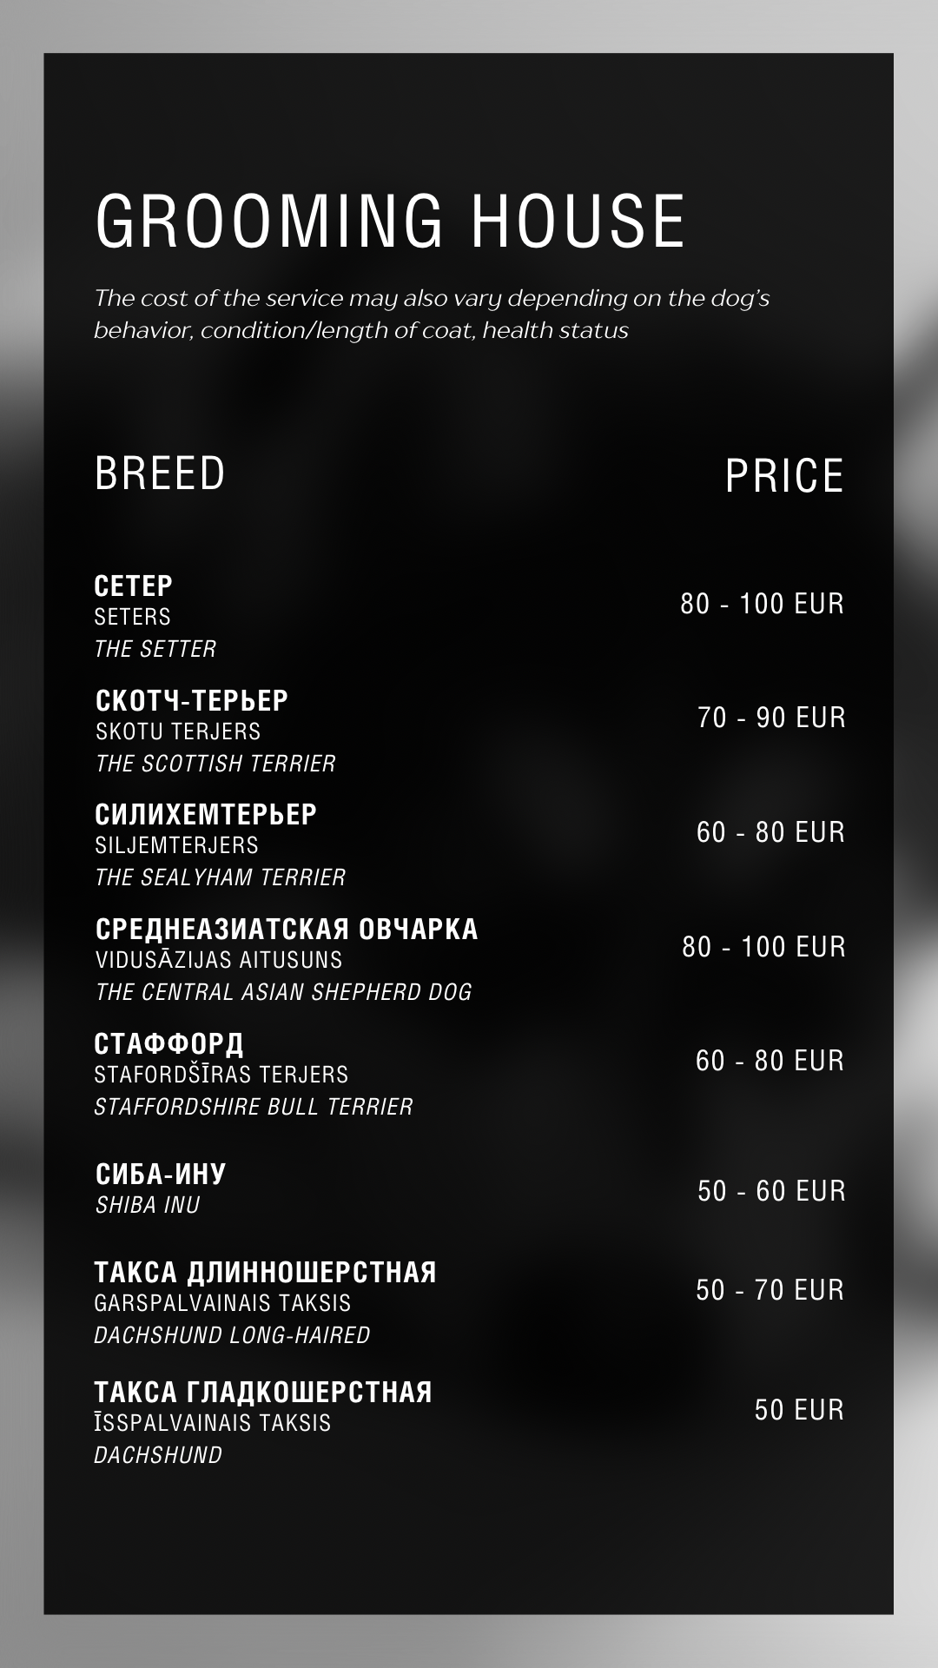Screen dimensions: 938x1668
Task: Click the GROOMING HOUSE title
Action: (390, 221)
